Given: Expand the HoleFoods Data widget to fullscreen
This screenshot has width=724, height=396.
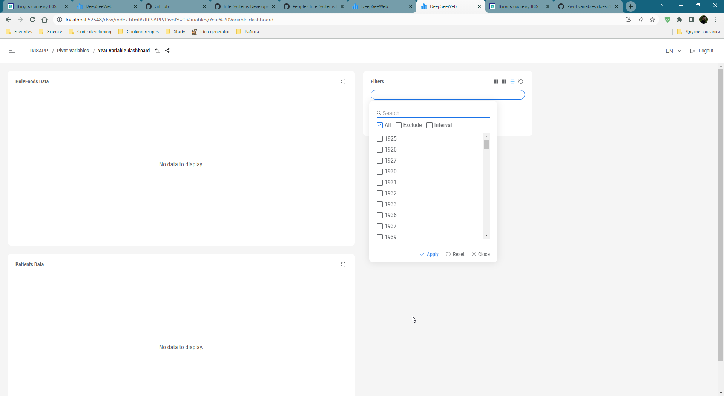Looking at the screenshot, I should coord(343,81).
